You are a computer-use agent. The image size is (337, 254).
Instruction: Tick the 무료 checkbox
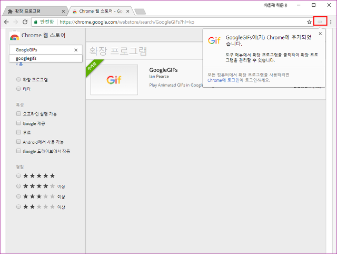point(18,132)
